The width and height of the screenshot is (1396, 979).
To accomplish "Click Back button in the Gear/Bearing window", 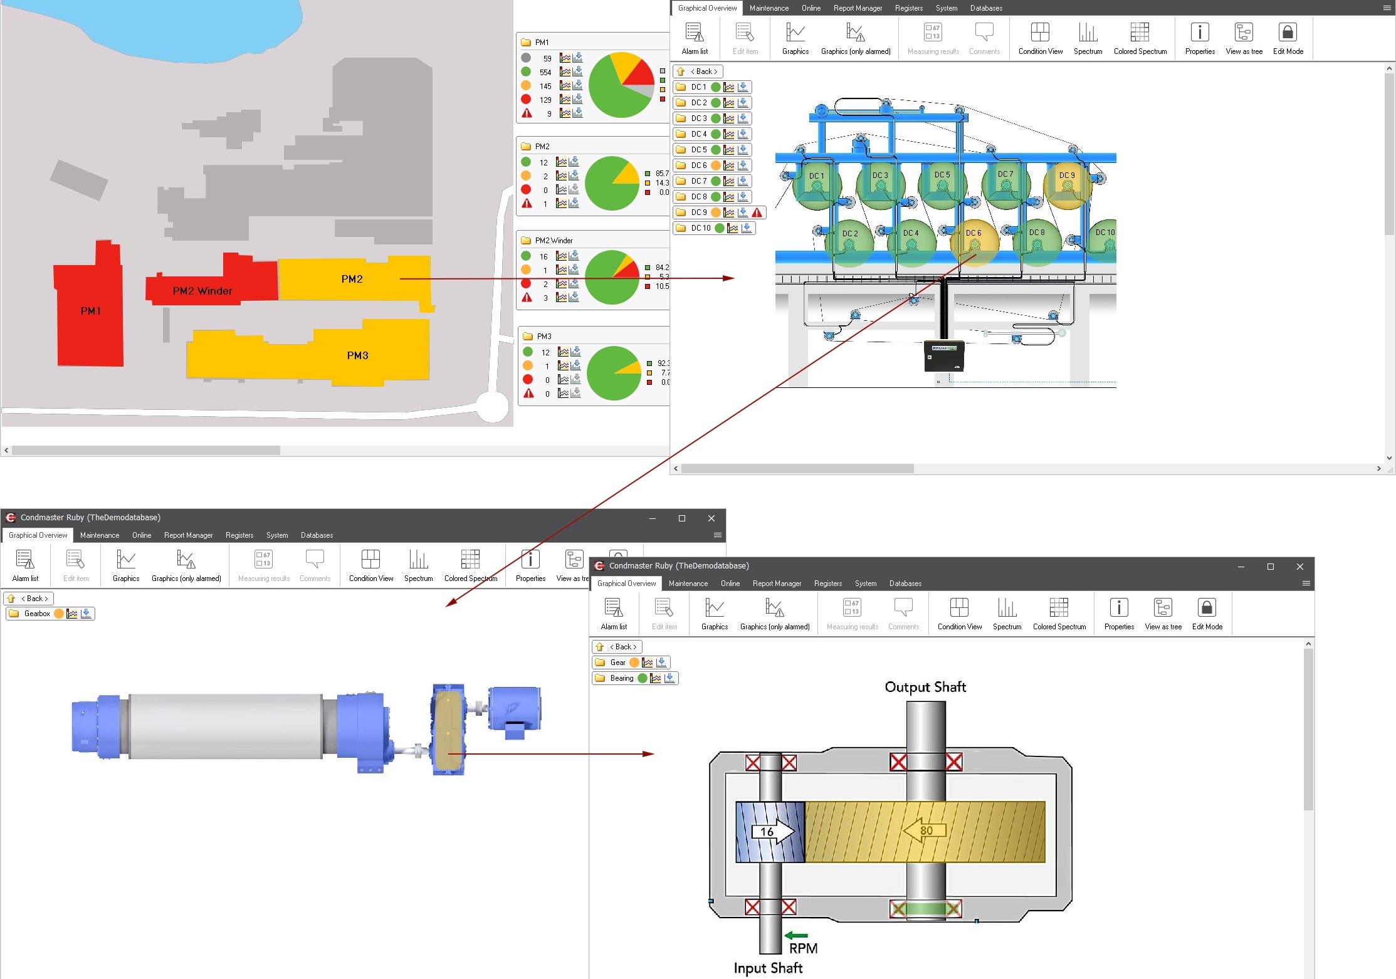I will (x=617, y=647).
